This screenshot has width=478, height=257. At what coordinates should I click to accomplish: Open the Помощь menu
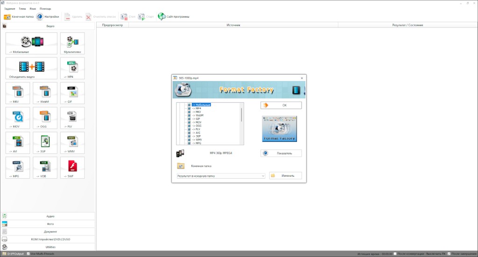45,9
